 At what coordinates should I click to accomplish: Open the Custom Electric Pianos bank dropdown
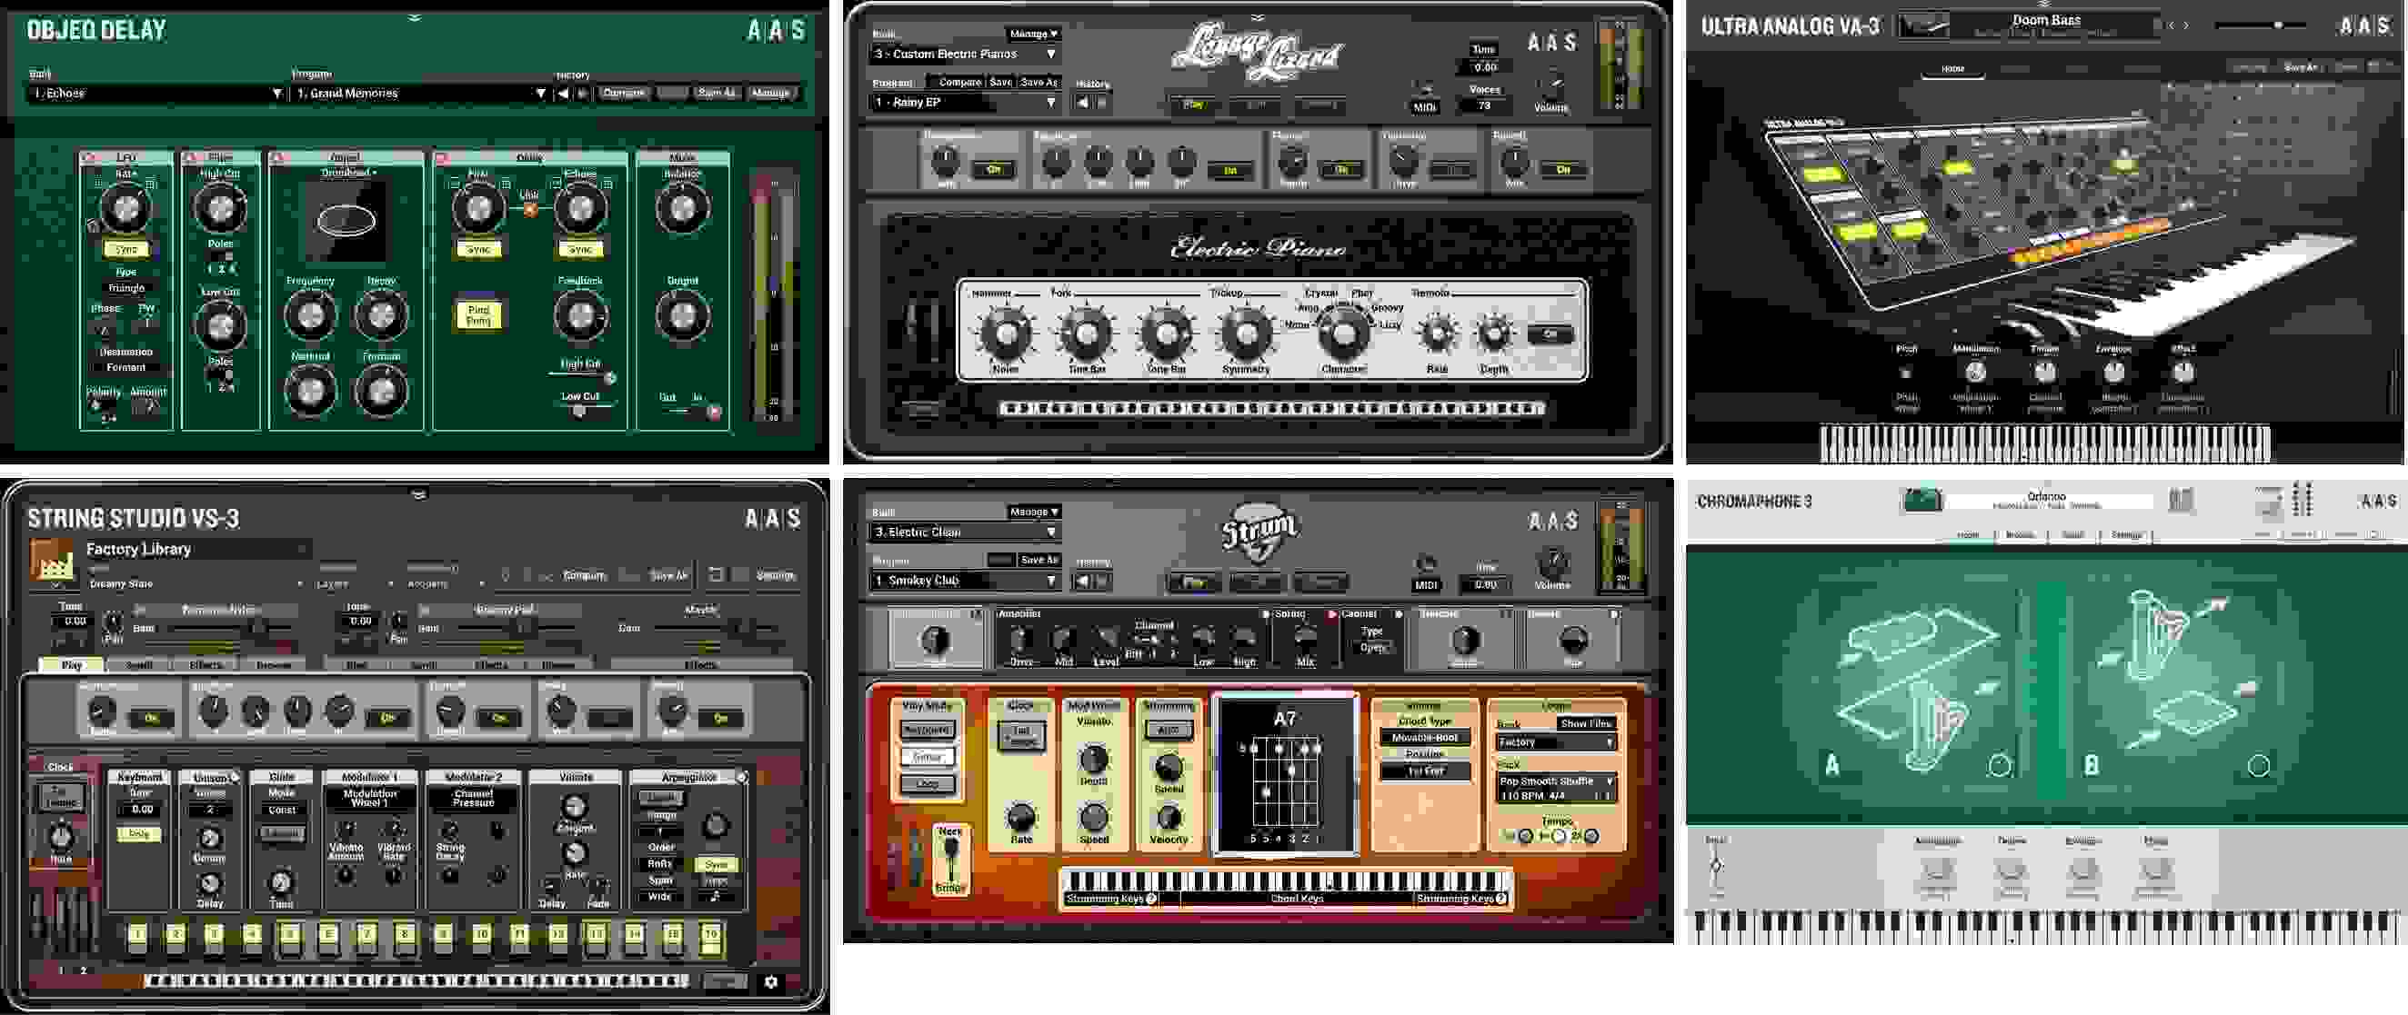point(963,54)
